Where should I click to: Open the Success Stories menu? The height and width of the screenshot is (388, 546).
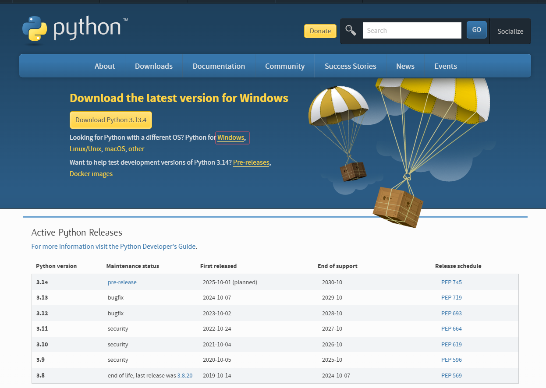click(351, 66)
